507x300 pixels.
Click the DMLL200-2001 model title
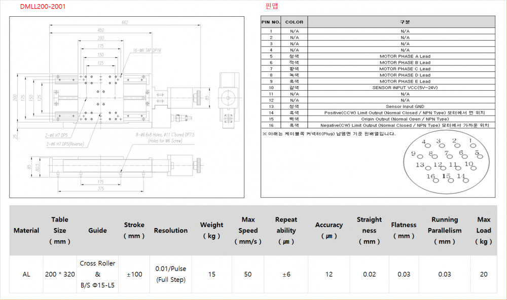point(43,7)
